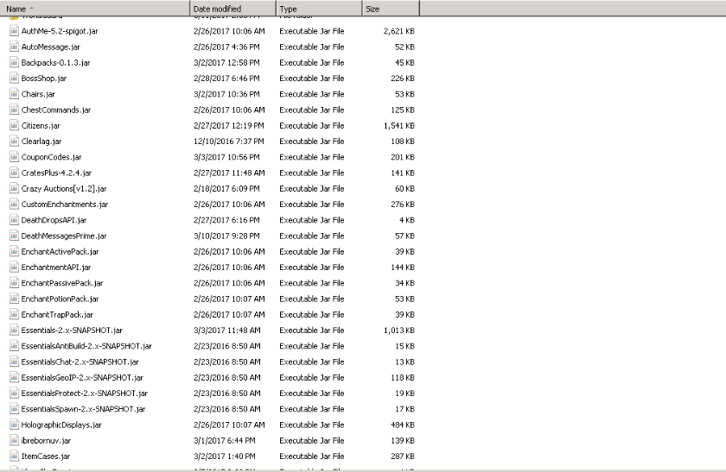Screen dimensions: 726x472
Task: Select the file name ItemCases.jar
Action: (x=46, y=456)
